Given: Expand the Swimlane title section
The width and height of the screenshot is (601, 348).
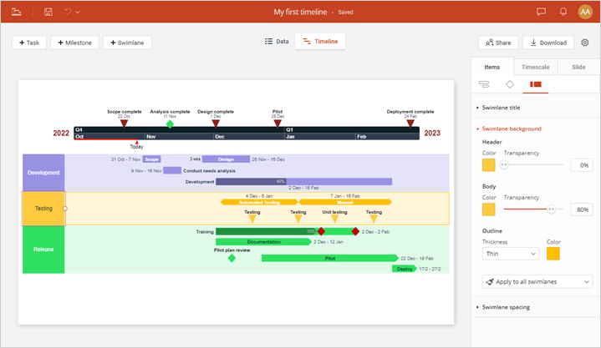Looking at the screenshot, I should [x=501, y=108].
